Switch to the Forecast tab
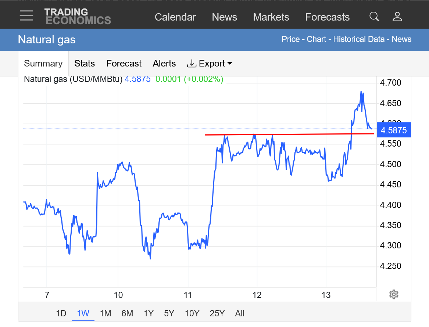Screen dimensions: 429x327 tap(124, 64)
